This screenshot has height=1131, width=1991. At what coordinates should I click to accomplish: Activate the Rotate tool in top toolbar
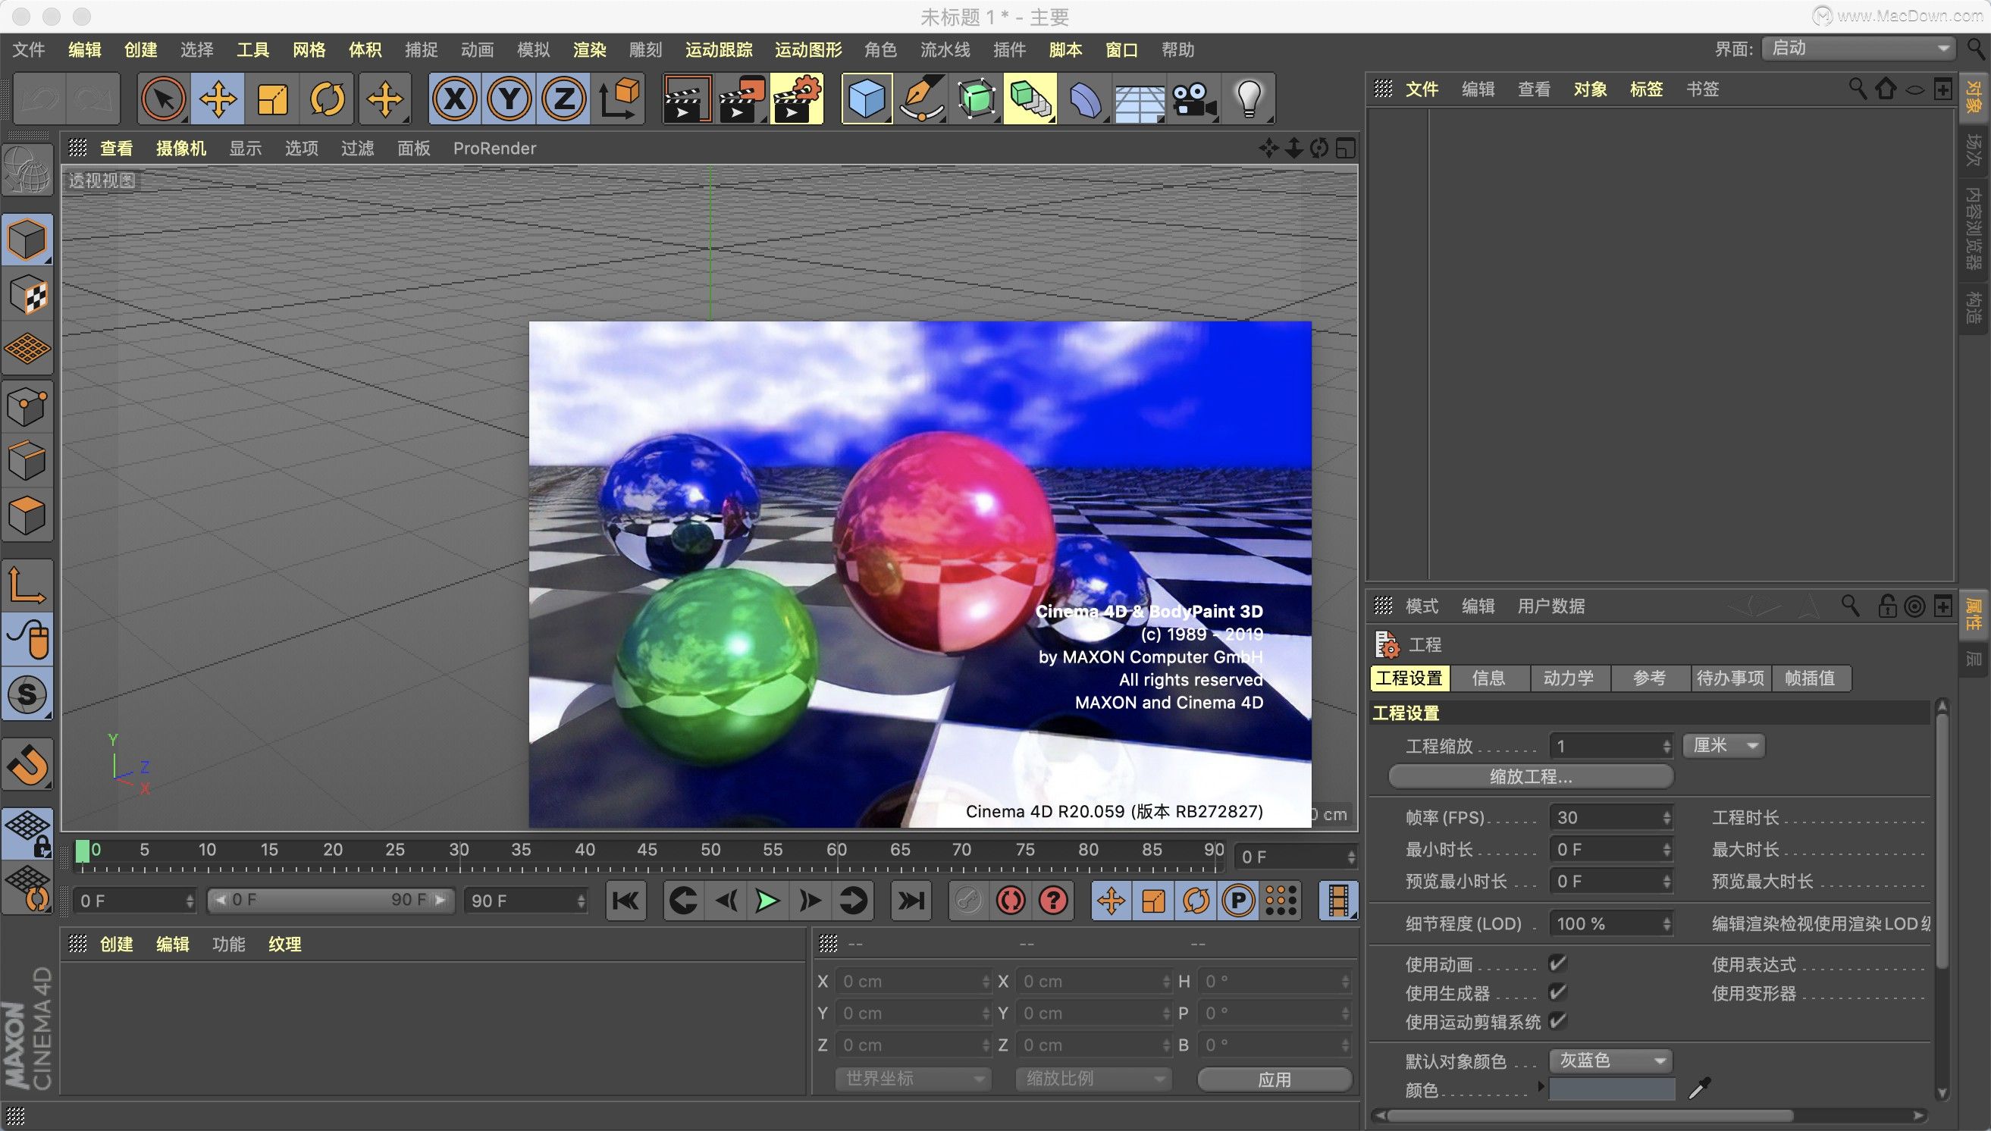click(327, 99)
